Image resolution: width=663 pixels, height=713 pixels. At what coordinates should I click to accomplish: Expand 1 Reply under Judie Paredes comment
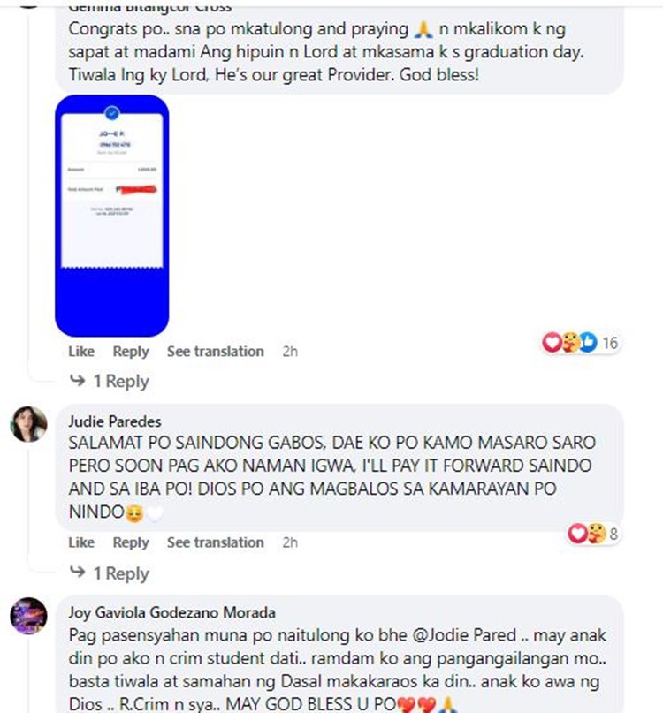[121, 573]
